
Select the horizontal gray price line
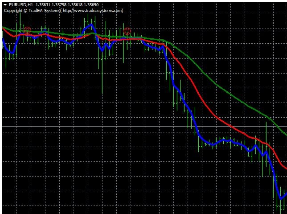tap(144, 127)
